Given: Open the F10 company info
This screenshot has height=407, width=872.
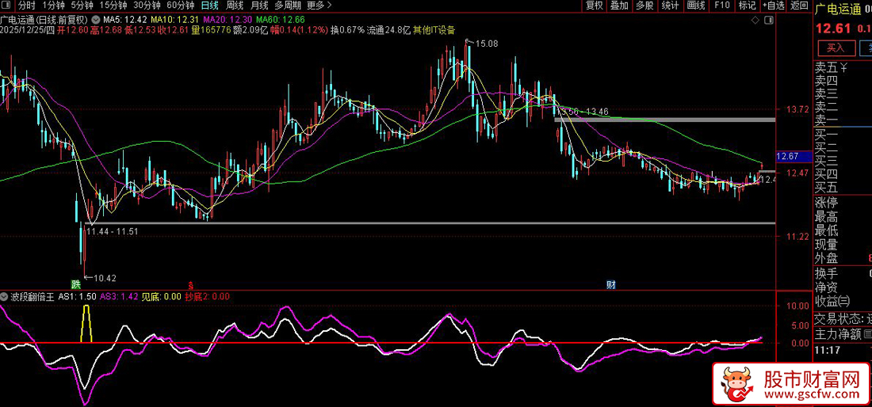Looking at the screenshot, I should click(721, 5).
